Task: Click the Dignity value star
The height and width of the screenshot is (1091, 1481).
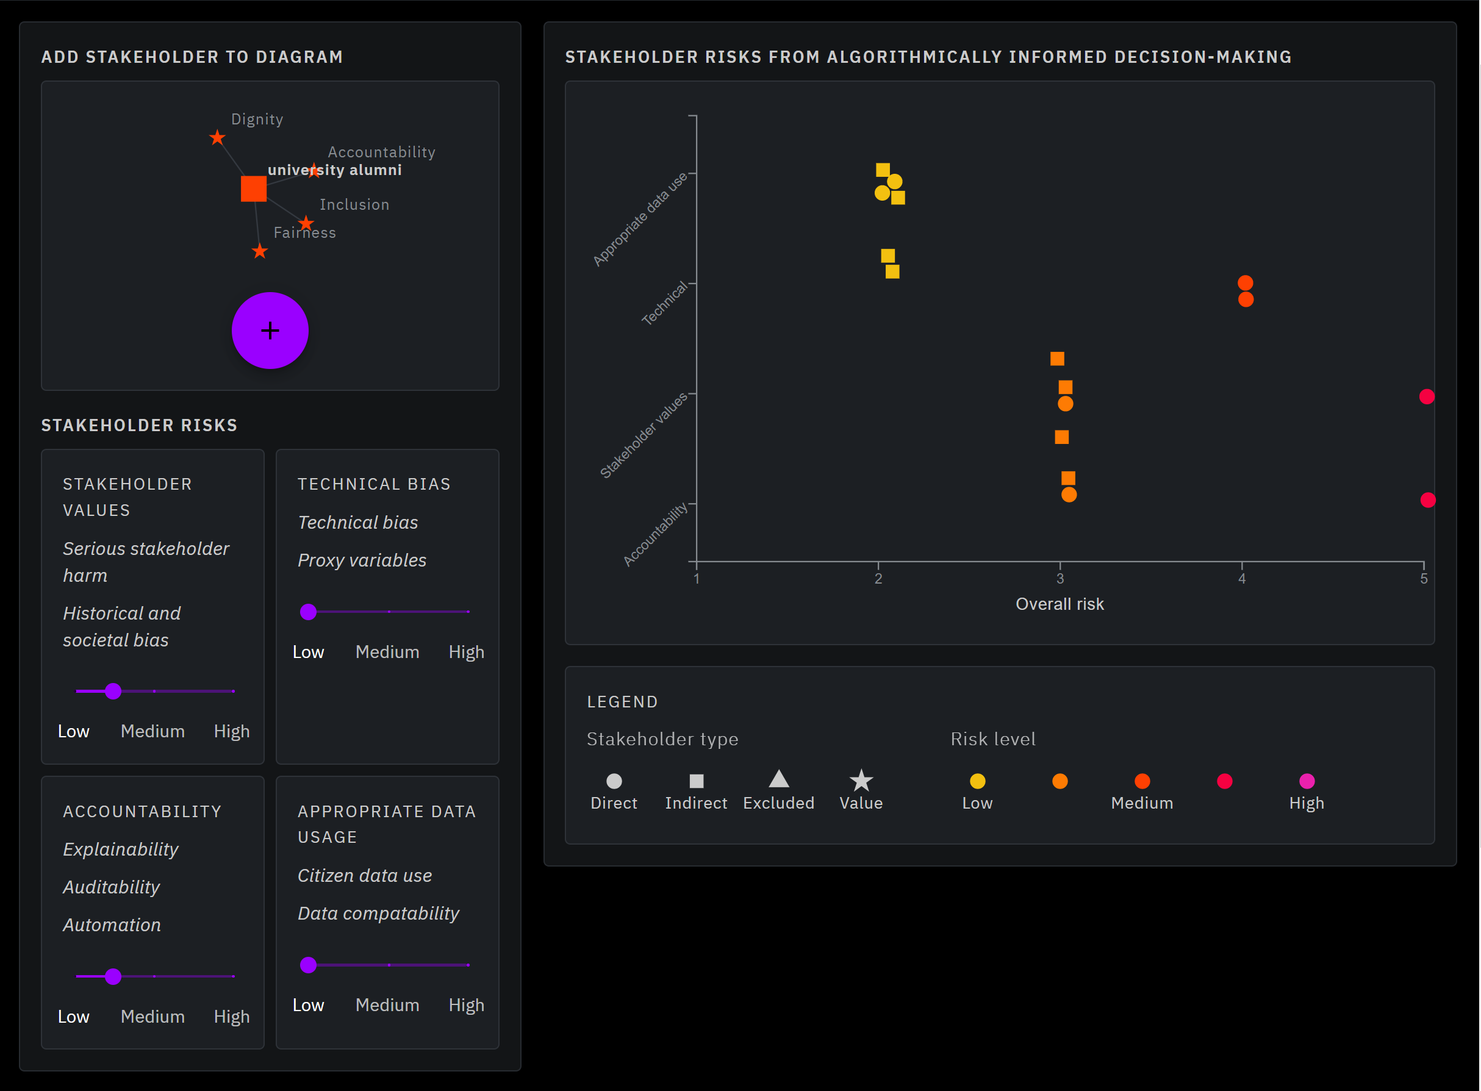Action: pos(217,137)
